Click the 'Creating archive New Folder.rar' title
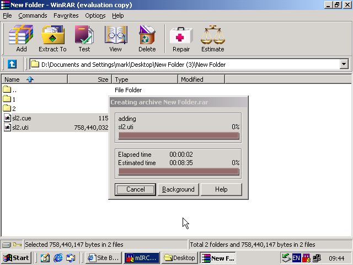353x265 pixels. coord(159,102)
